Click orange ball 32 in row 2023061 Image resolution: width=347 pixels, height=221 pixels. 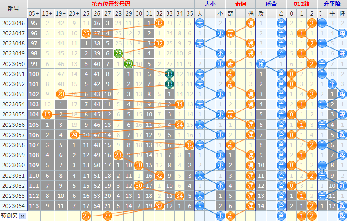coord(159,176)
